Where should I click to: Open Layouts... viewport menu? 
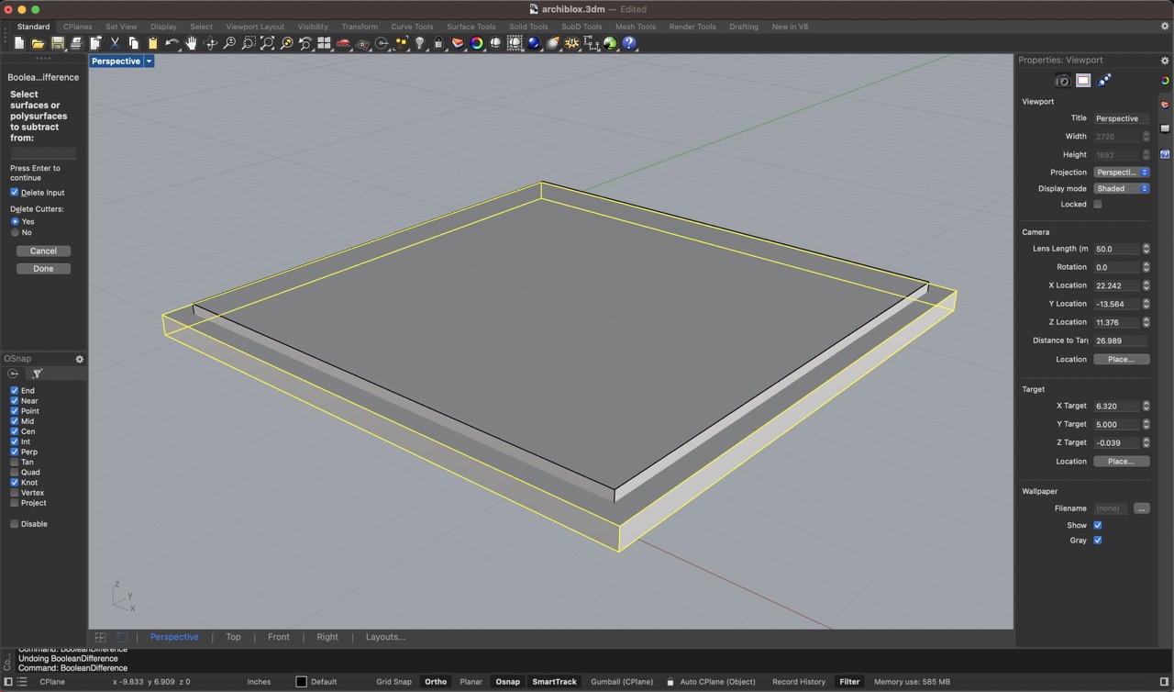[x=385, y=637]
